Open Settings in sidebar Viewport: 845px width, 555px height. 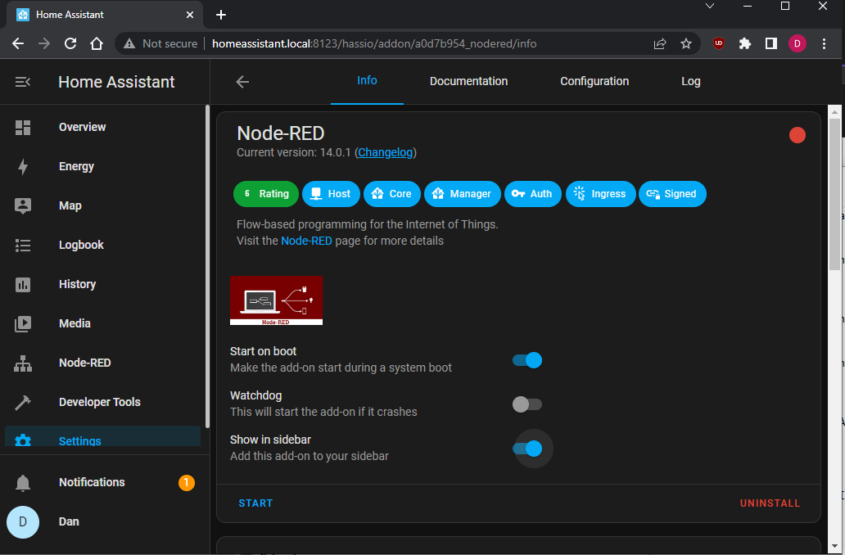pyautogui.click(x=102, y=437)
